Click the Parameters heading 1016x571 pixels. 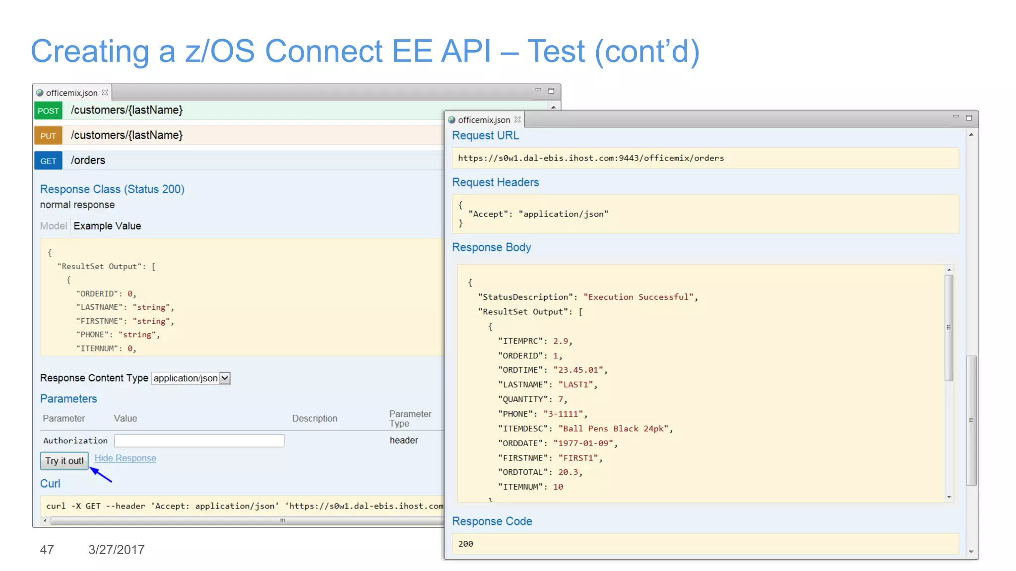tap(68, 399)
